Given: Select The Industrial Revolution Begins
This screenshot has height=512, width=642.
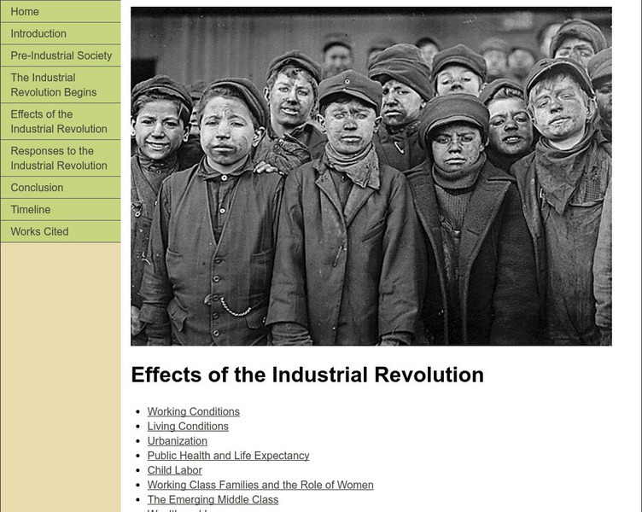Looking at the screenshot, I should (61, 84).
